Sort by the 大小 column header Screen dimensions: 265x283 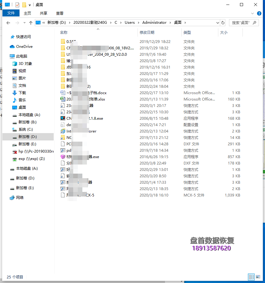(224, 33)
